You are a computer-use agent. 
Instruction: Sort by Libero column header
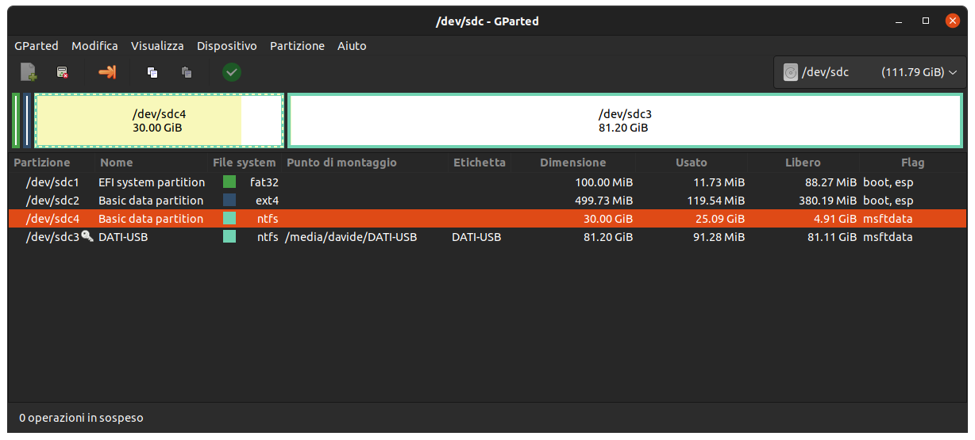[803, 163]
